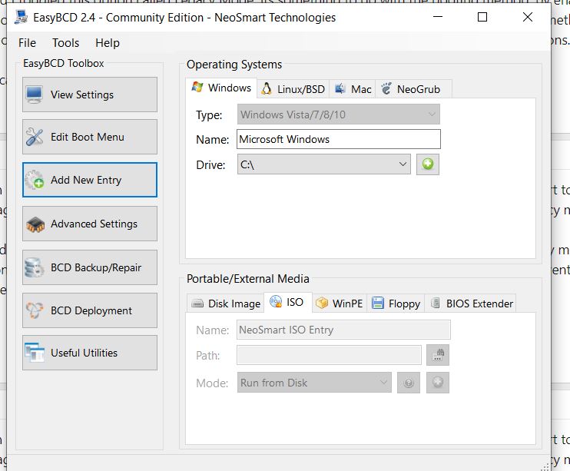Click the greyed add ISO entry plus button

(x=438, y=383)
